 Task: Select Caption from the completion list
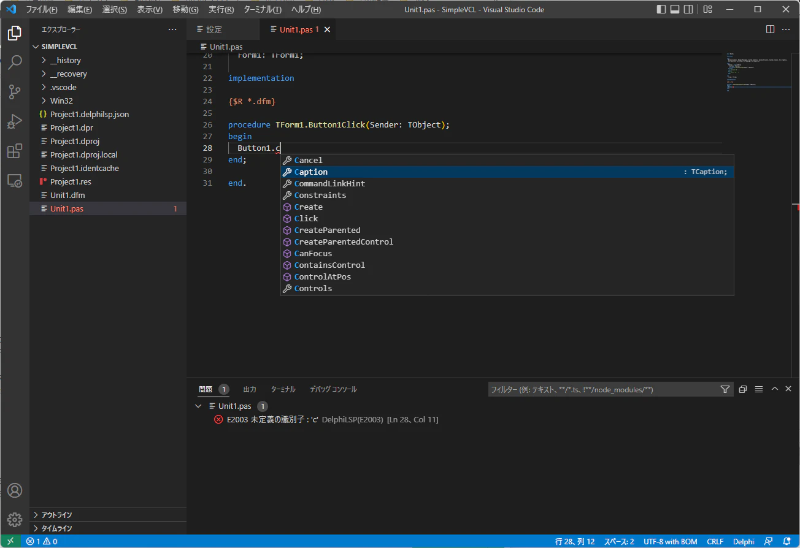(507, 172)
